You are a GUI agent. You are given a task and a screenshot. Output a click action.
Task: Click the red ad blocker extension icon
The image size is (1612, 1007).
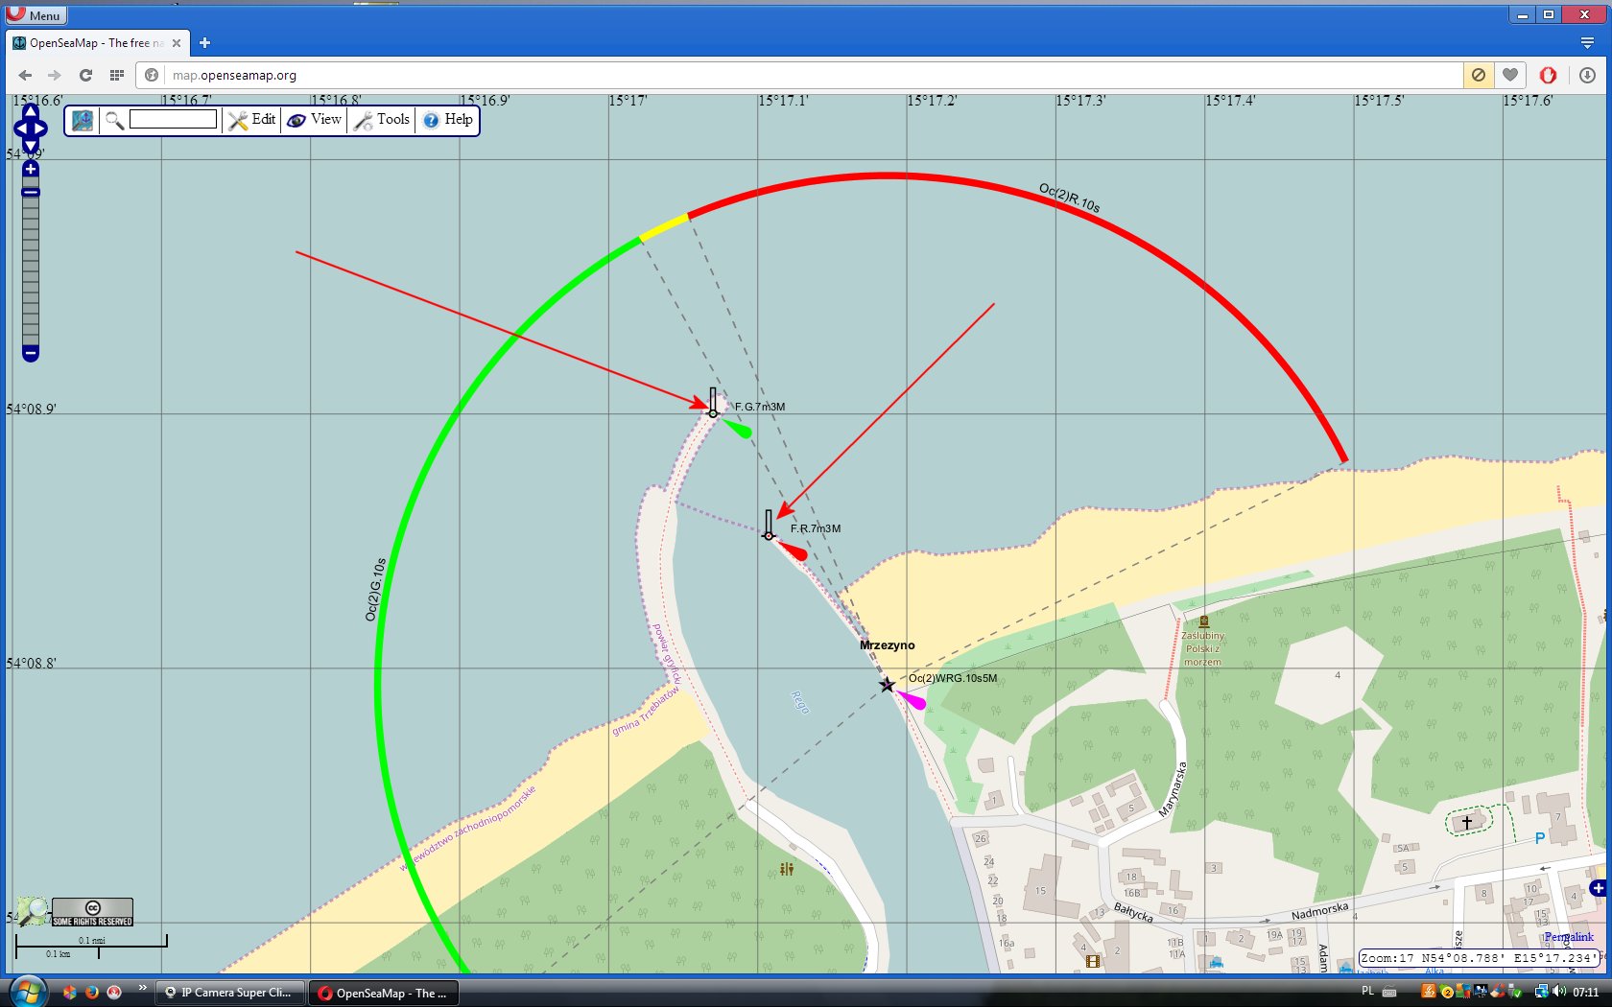coord(1548,75)
